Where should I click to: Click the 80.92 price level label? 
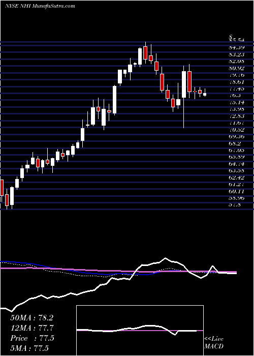tap(237, 68)
